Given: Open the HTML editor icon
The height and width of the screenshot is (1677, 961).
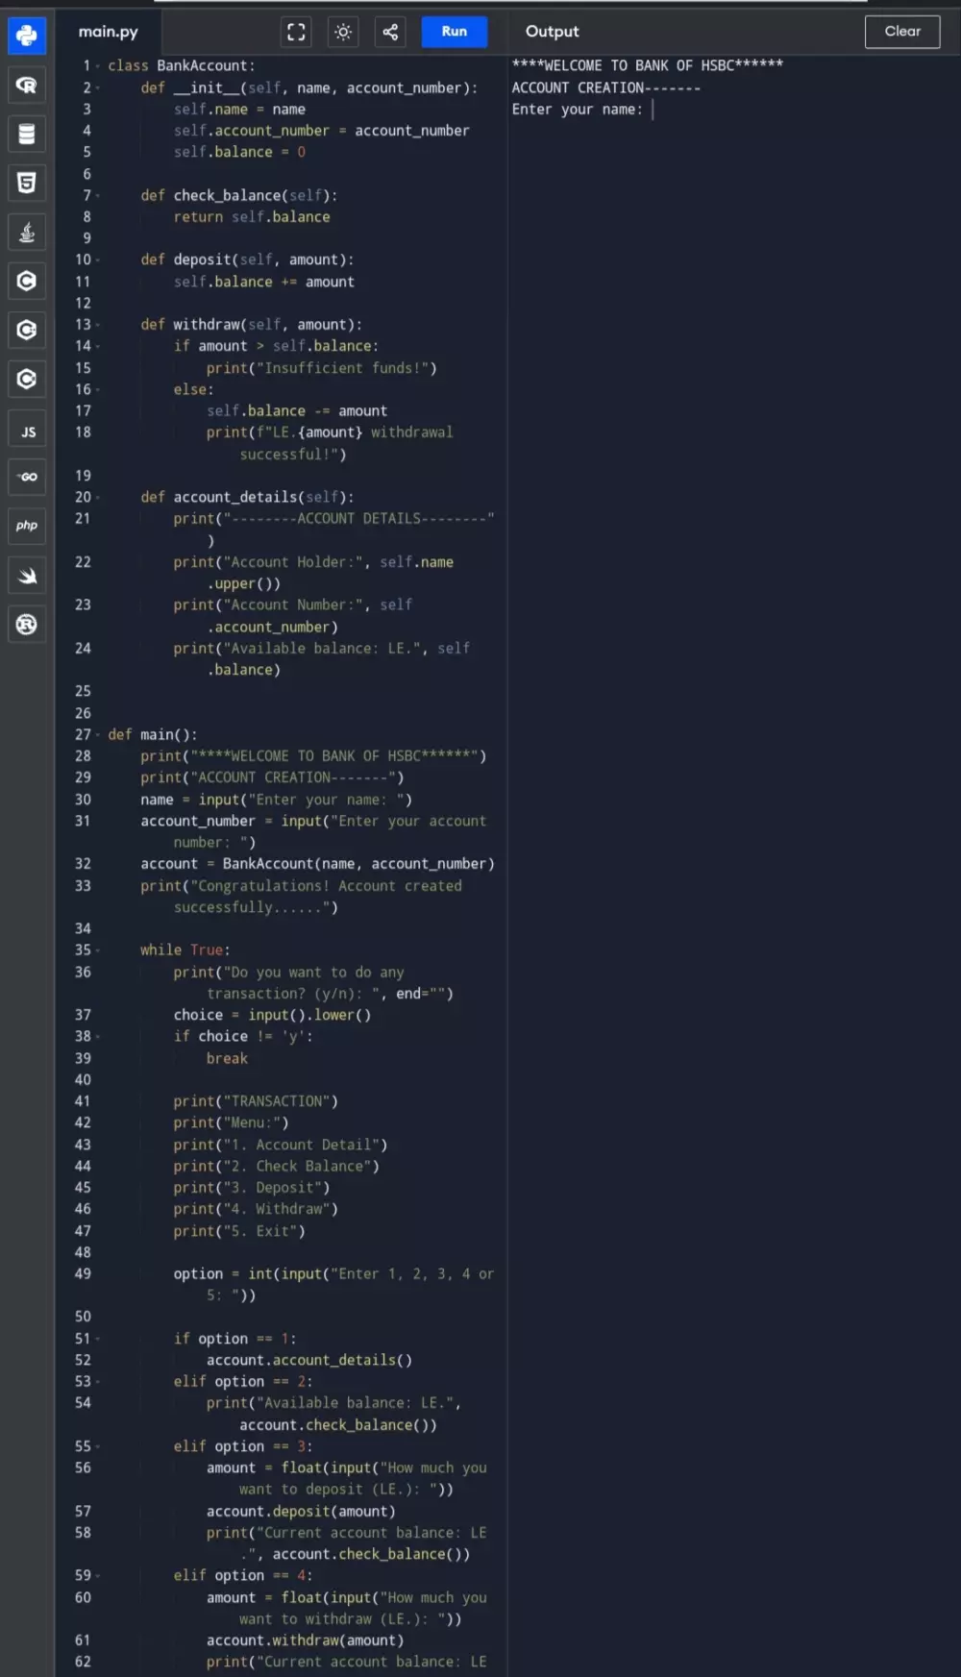Looking at the screenshot, I should click(27, 183).
